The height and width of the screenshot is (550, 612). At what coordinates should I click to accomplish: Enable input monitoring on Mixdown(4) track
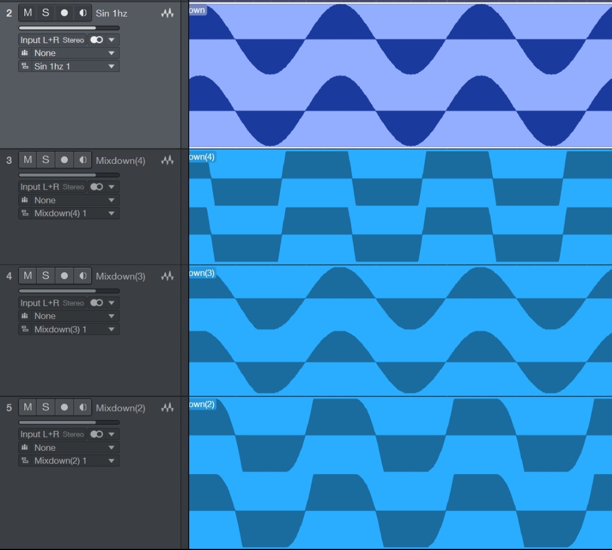point(83,160)
